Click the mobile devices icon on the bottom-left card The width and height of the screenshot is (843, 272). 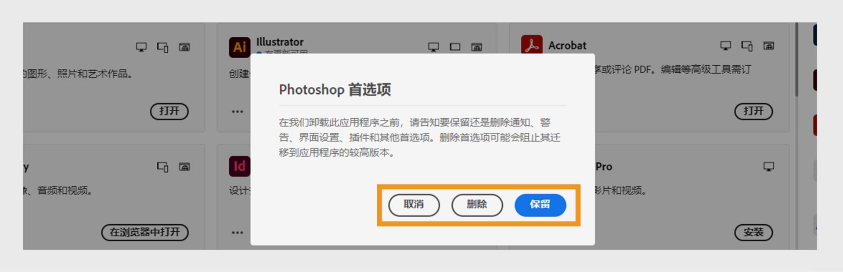coord(162,167)
